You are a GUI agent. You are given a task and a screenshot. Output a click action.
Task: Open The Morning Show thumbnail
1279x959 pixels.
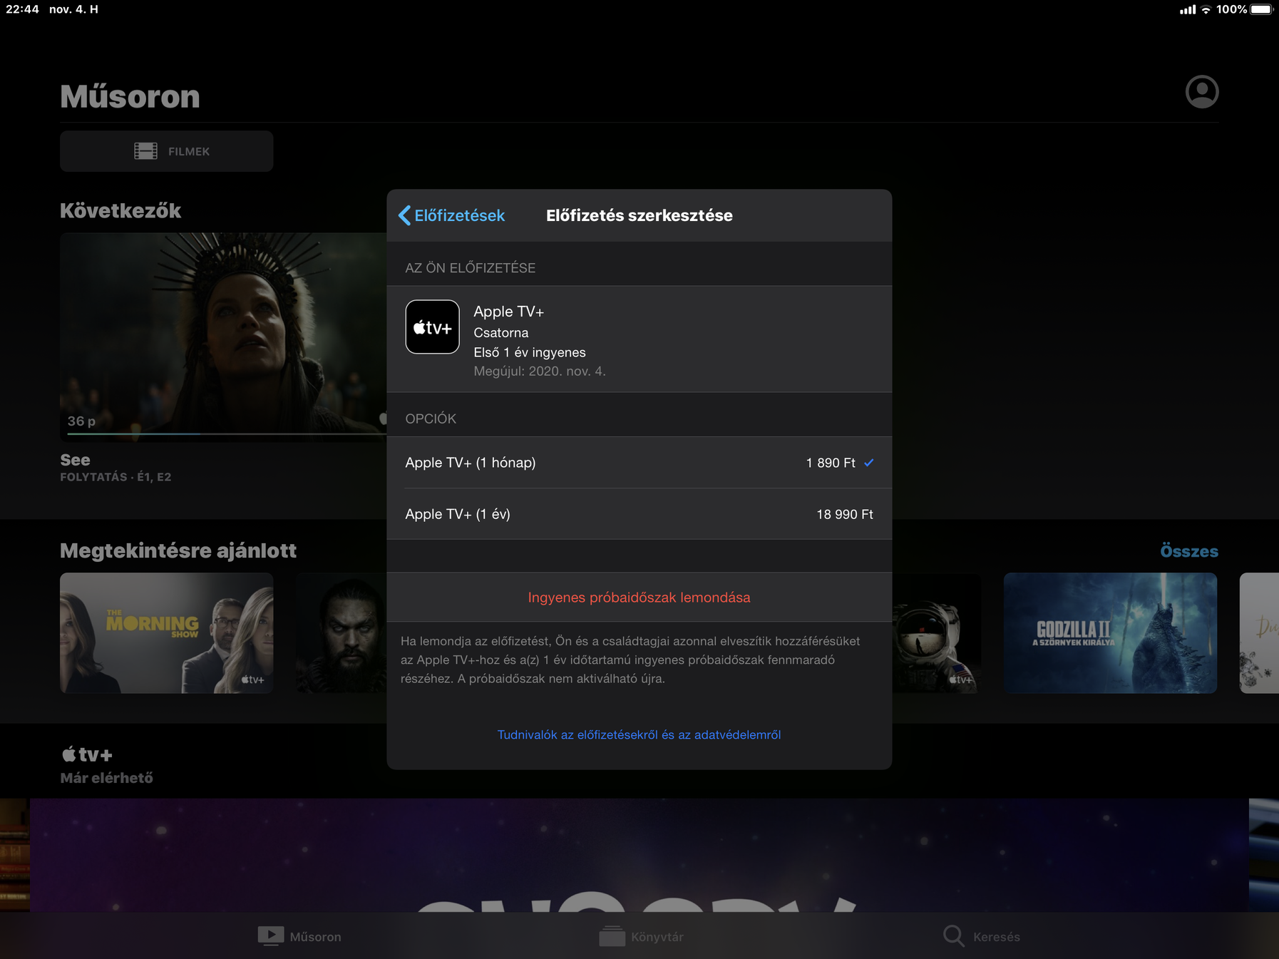pyautogui.click(x=166, y=633)
